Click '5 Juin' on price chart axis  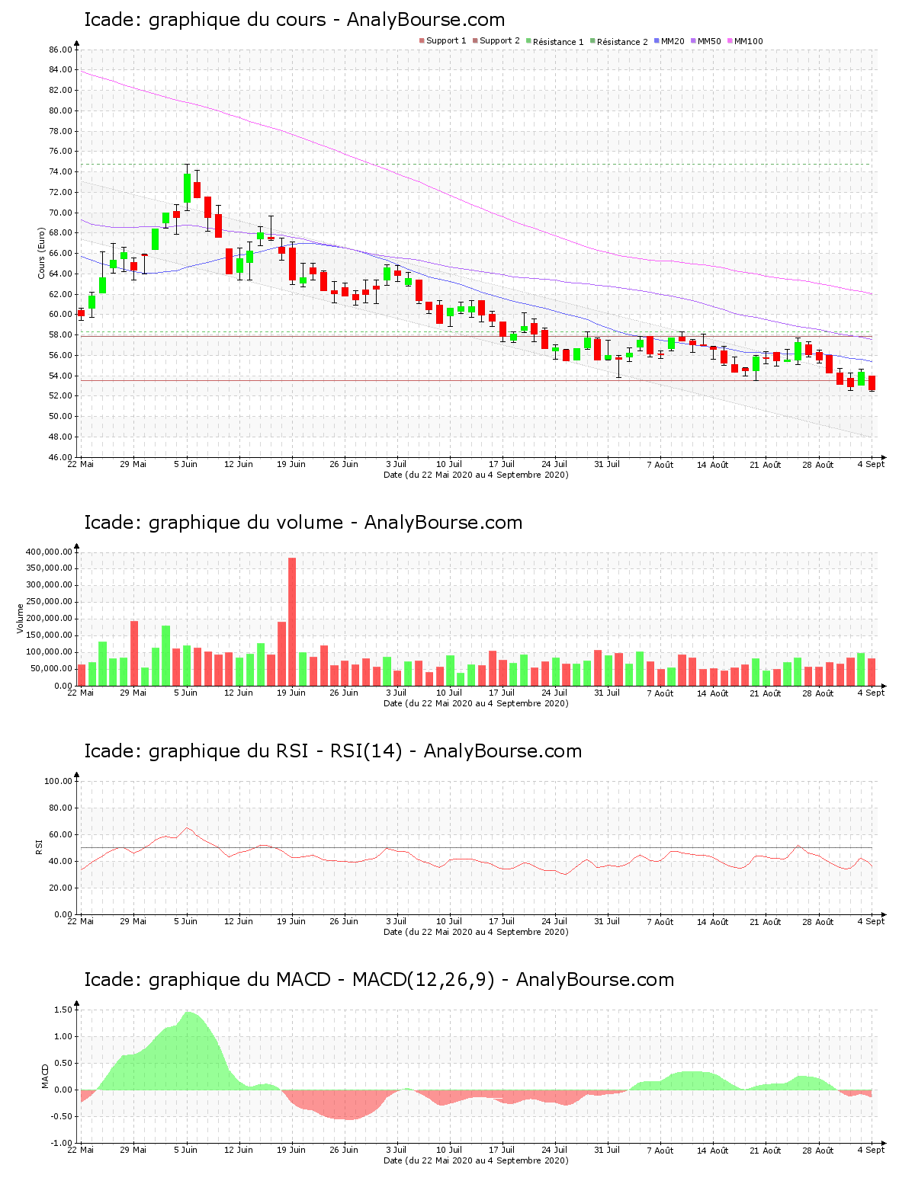coord(185,464)
